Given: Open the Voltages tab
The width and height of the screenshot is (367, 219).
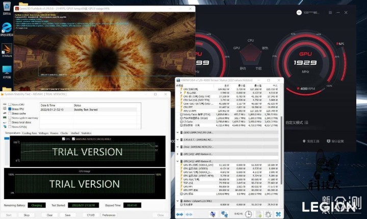Looking at the screenshot, I should coord(43,133).
